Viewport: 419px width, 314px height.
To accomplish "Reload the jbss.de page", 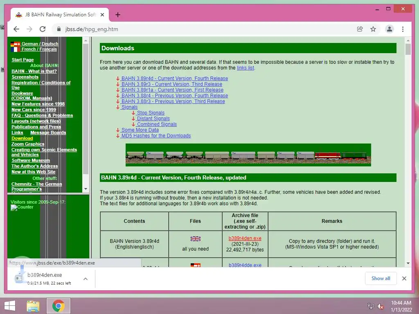I will coord(43,29).
